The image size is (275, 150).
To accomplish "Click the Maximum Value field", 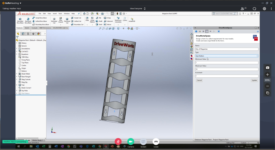I will [x=227, y=69].
